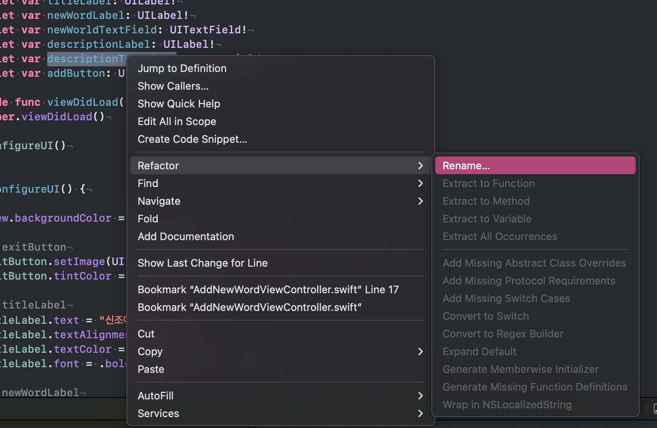Screen dimensions: 657x428
Task: Choose Paste from the context menu
Action: pyautogui.click(x=151, y=369)
